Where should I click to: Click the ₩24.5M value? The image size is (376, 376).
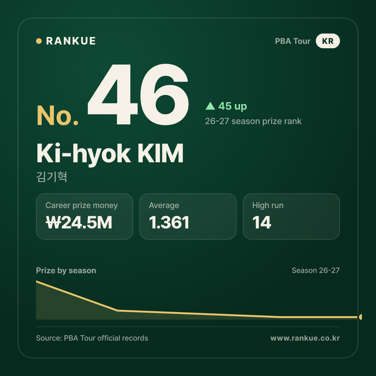pyautogui.click(x=79, y=223)
